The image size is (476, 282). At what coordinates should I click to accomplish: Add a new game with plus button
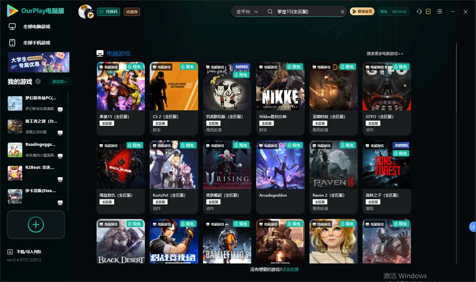click(36, 224)
